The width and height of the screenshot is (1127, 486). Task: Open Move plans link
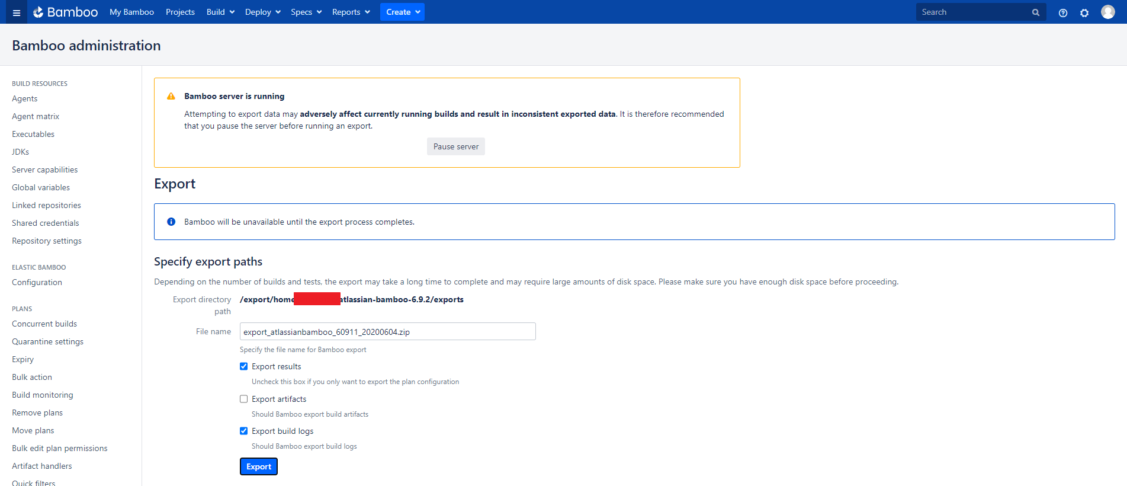click(x=33, y=430)
